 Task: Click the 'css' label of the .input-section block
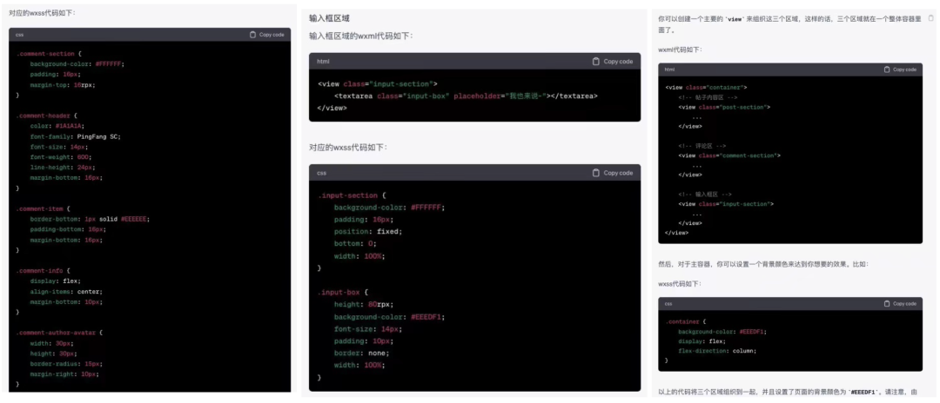[x=321, y=174]
